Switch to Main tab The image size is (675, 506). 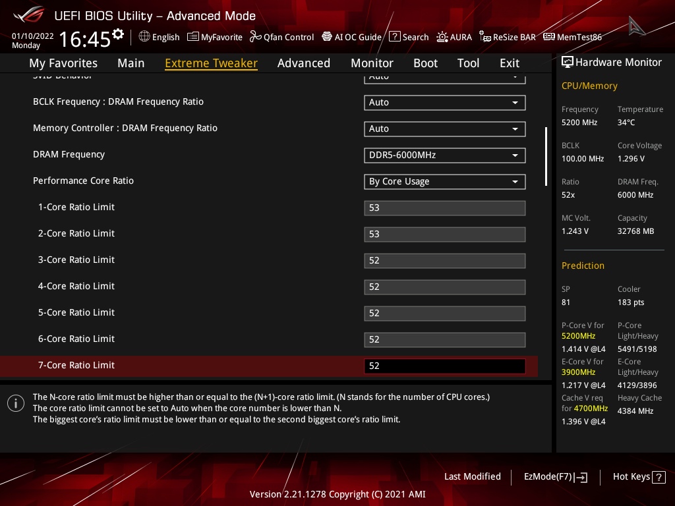[131, 63]
